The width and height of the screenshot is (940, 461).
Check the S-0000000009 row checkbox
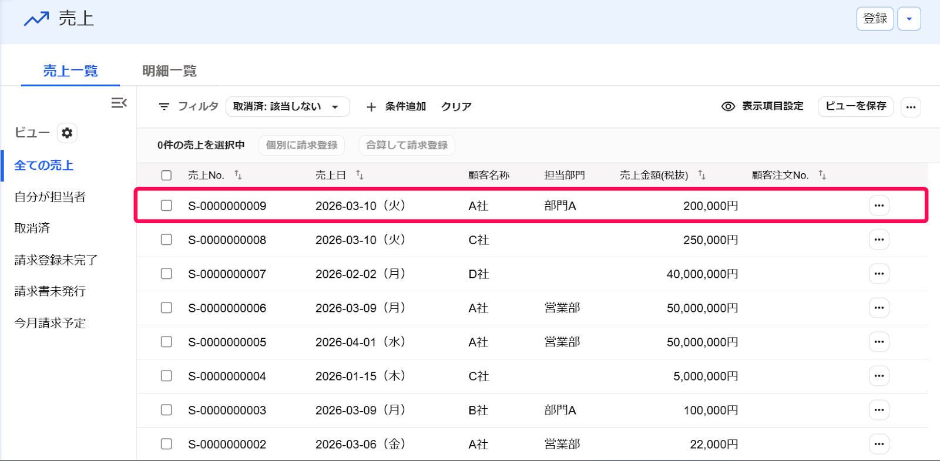[166, 206]
